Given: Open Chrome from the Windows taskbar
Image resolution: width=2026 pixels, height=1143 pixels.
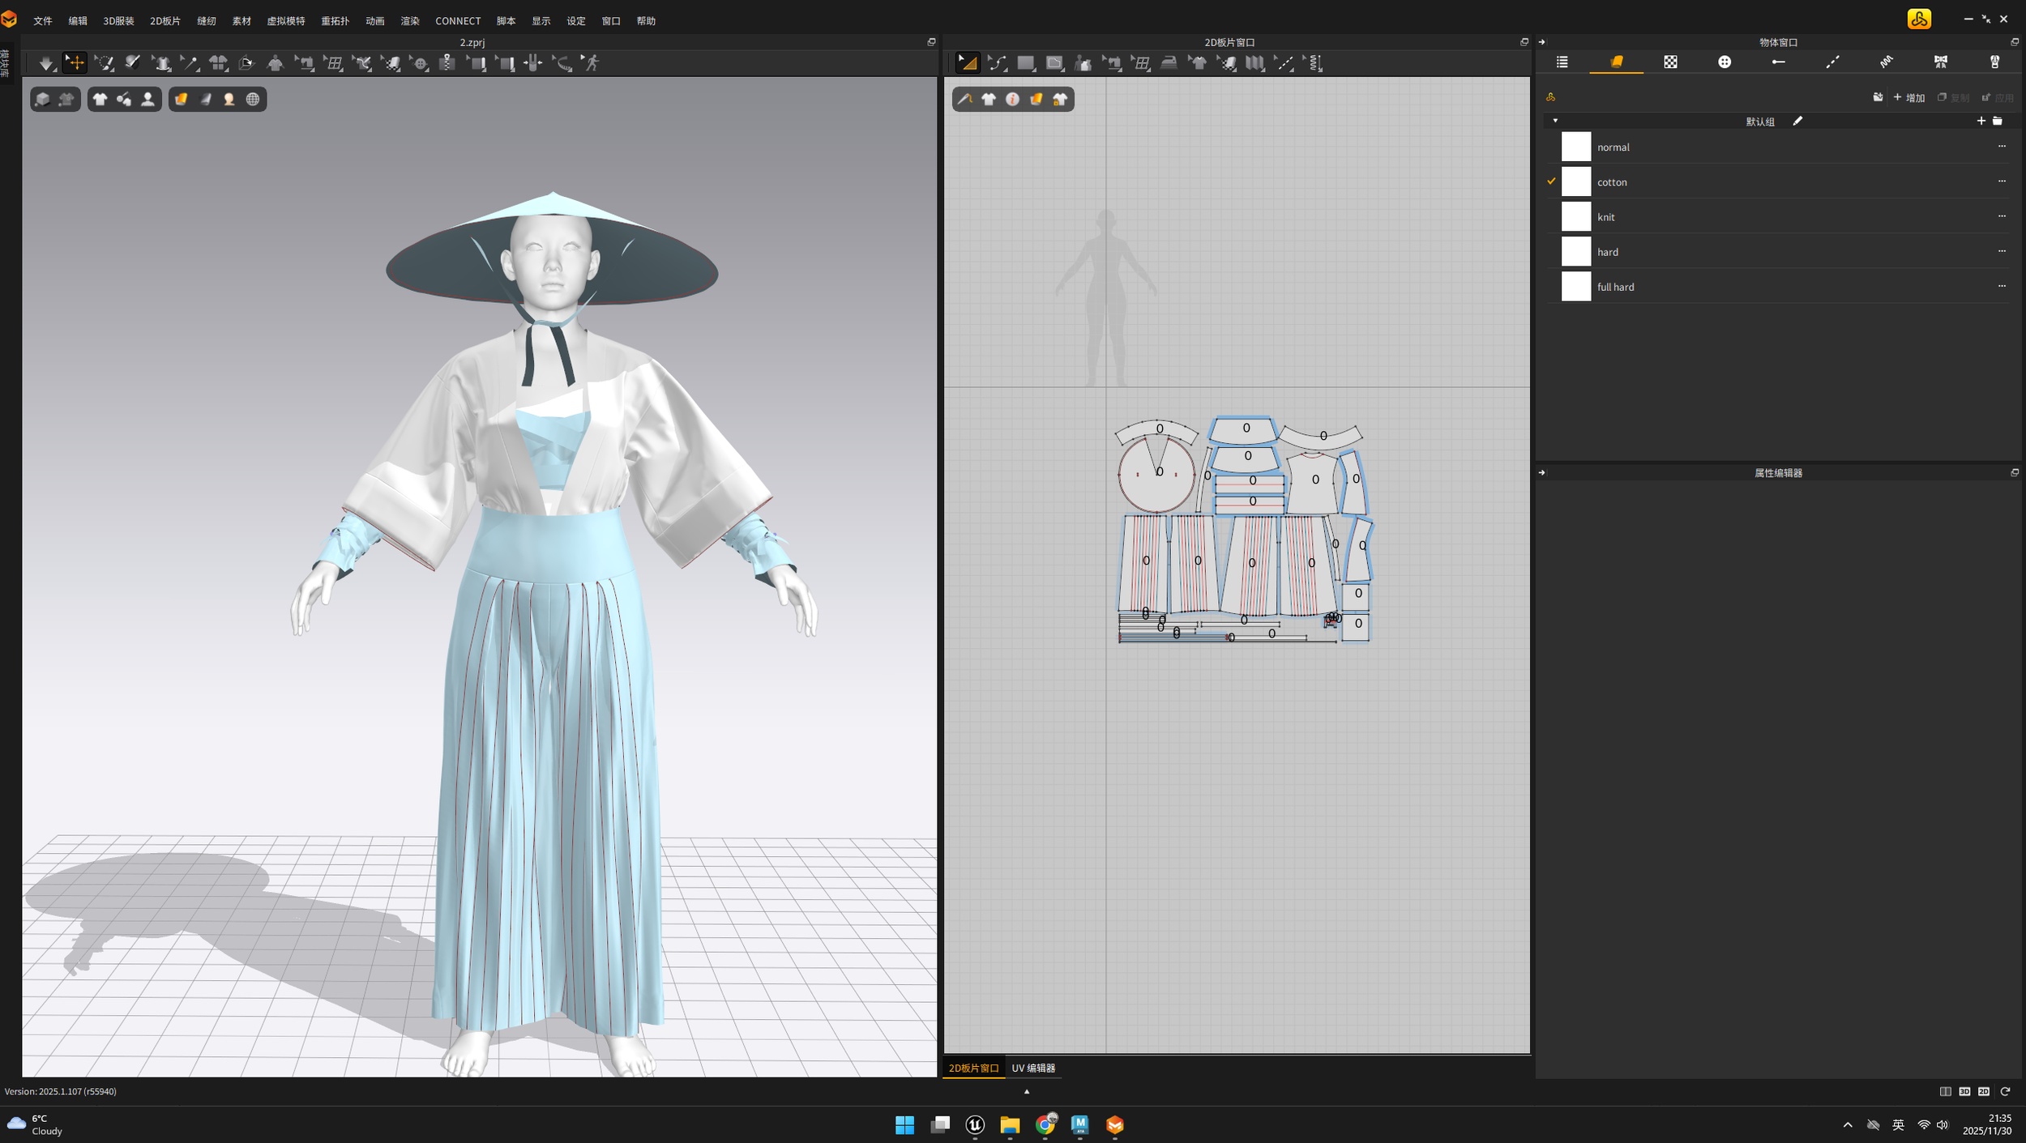Looking at the screenshot, I should click(1045, 1124).
